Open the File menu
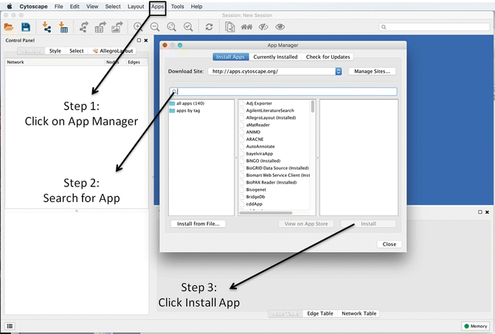The height and width of the screenshot is (334, 495). point(59,7)
